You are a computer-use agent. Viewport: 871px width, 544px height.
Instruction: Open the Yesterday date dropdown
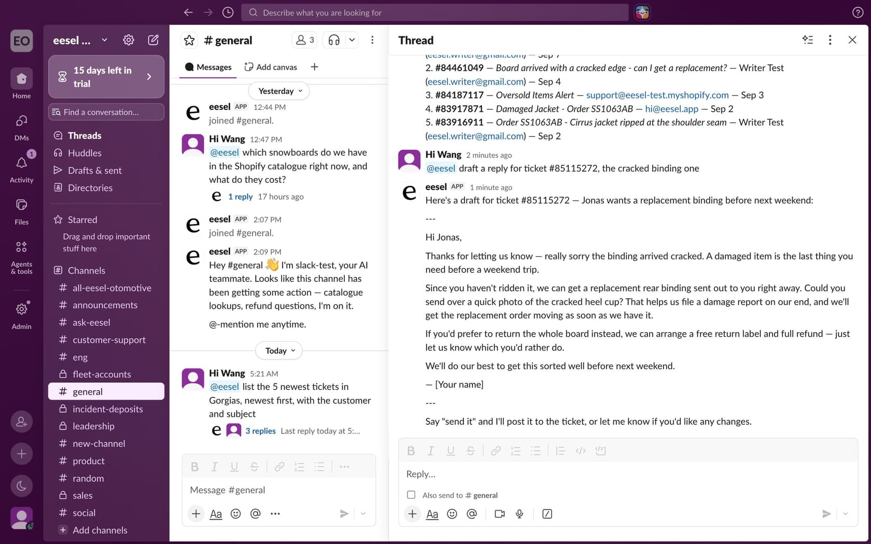[279, 91]
